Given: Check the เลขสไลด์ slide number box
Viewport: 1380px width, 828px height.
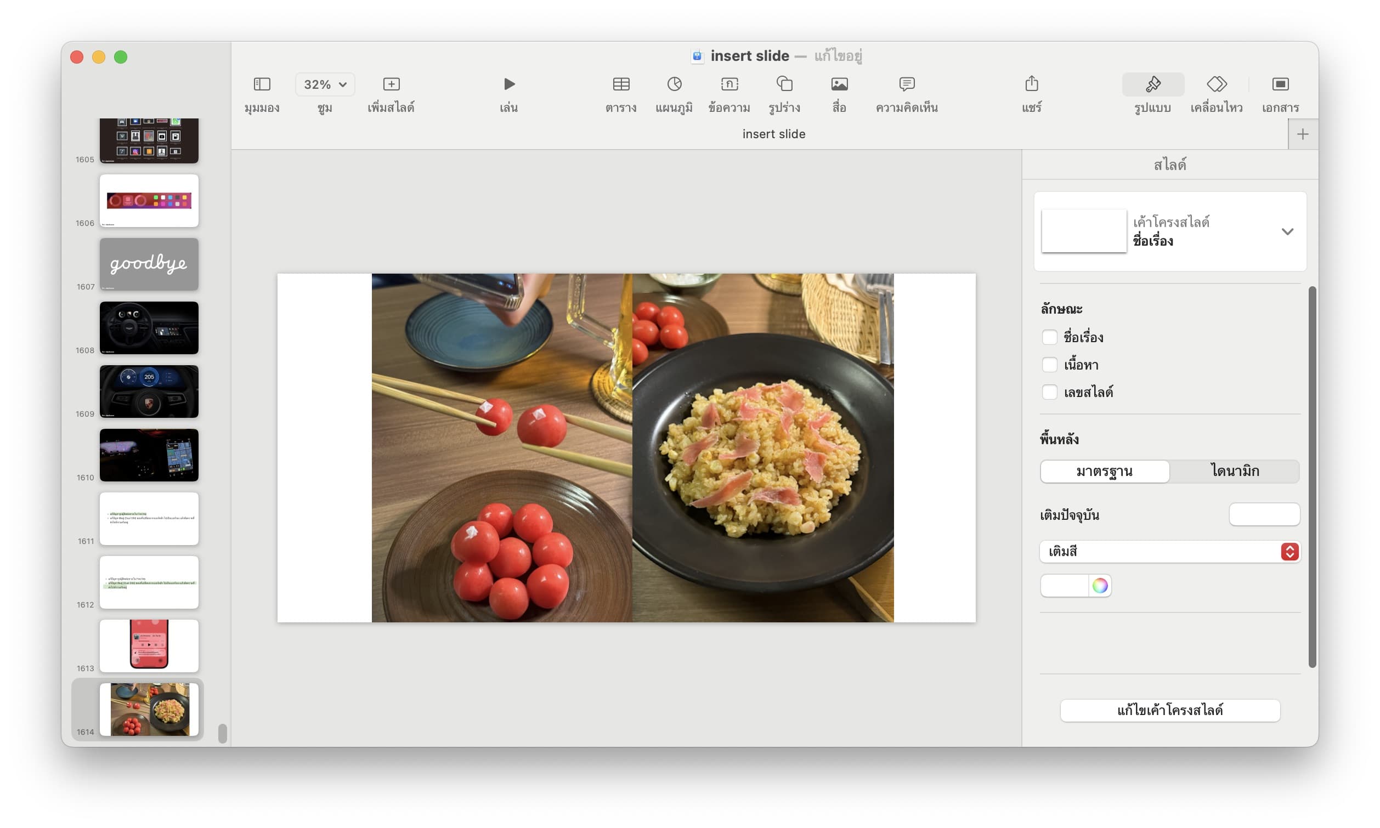Looking at the screenshot, I should (x=1049, y=392).
